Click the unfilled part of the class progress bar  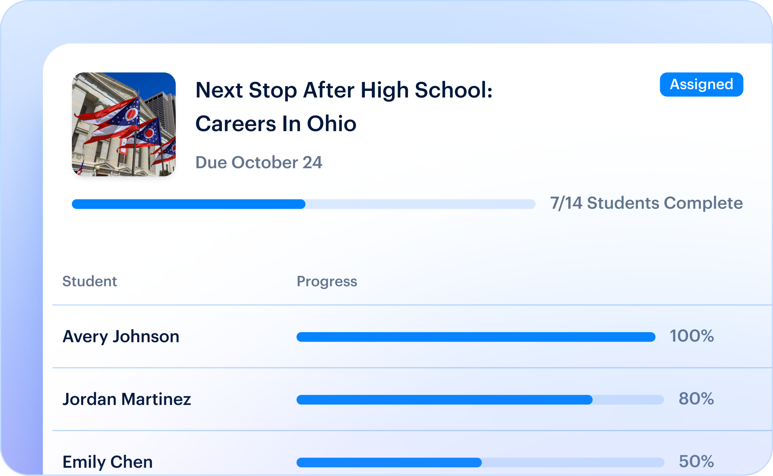point(421,204)
